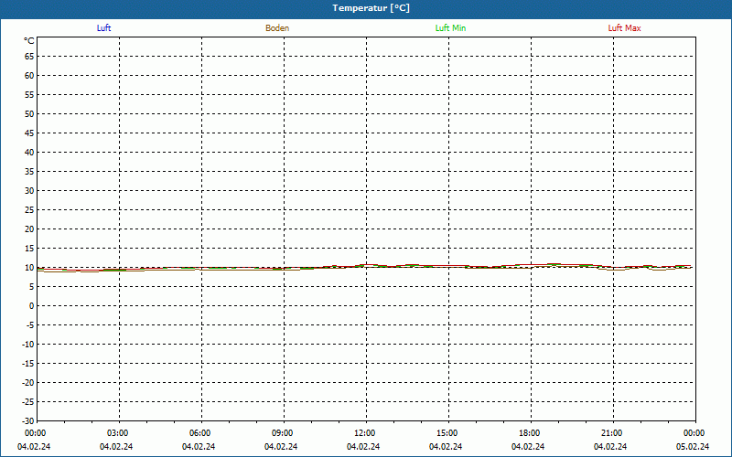Click the green Luft Min legend label
Viewport: 732px width, 457px height.
pyautogui.click(x=450, y=28)
